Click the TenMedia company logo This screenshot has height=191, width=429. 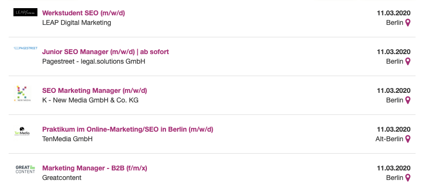tap(22, 131)
